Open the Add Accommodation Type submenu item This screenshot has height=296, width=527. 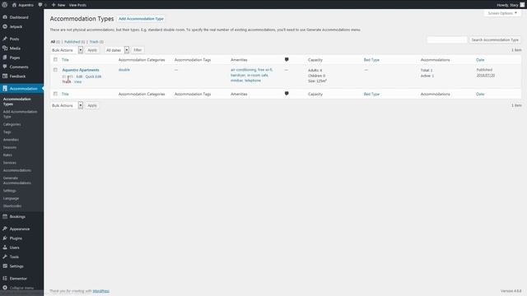tap(20, 114)
